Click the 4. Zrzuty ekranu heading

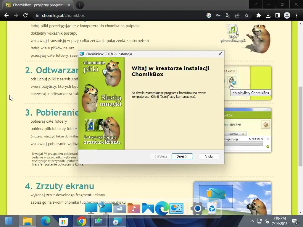click(x=59, y=186)
